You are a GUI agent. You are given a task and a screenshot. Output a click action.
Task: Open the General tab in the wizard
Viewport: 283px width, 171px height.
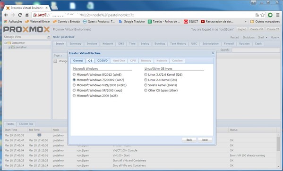(78, 61)
